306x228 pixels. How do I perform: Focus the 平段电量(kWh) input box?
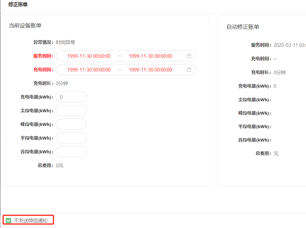click(x=71, y=138)
